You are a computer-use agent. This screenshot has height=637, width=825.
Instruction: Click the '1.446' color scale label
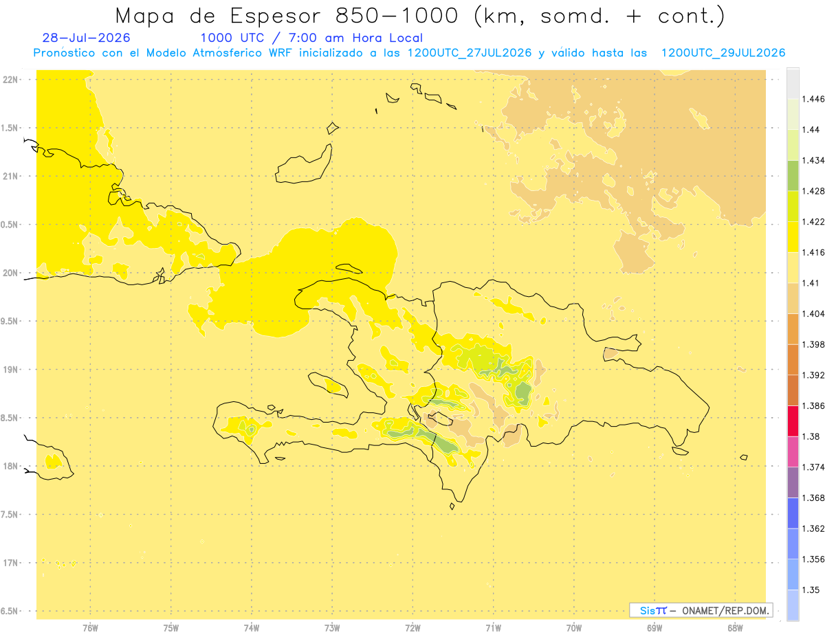pos(813,99)
